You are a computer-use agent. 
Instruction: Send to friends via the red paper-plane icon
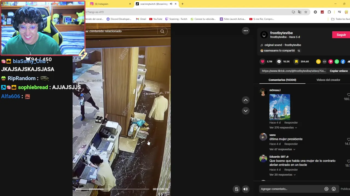[x=331, y=62]
